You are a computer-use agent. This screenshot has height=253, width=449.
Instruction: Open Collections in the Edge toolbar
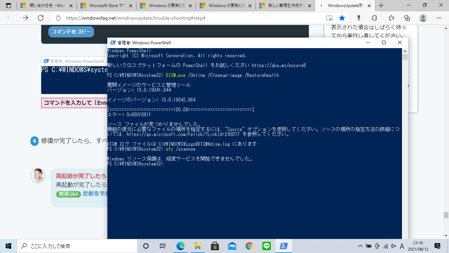tap(407, 18)
